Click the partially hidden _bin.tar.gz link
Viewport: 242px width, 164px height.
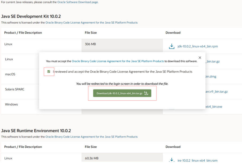212,61
